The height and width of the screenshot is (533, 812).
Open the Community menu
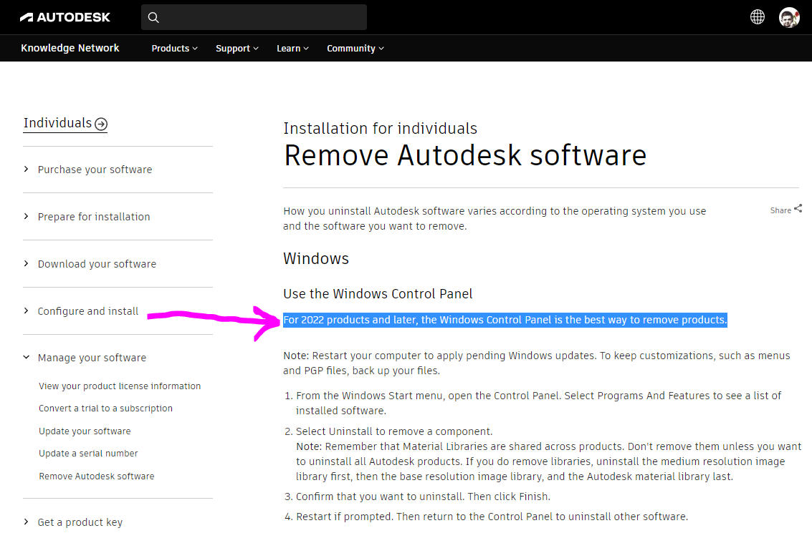pos(354,48)
